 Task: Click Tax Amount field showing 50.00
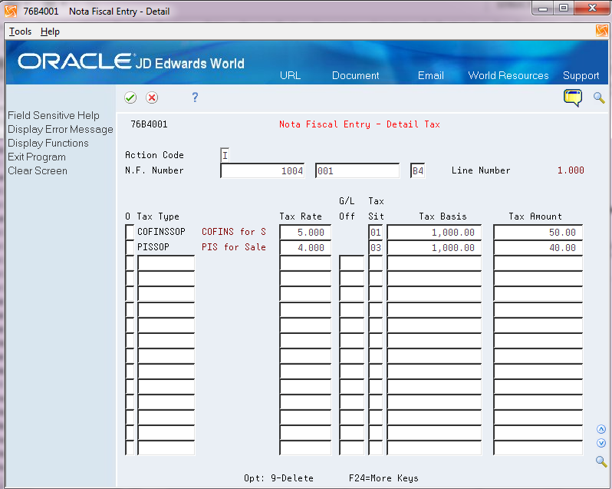(538, 232)
